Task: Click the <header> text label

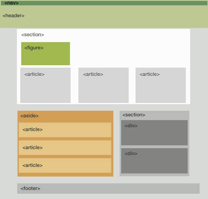Action: click(x=13, y=16)
